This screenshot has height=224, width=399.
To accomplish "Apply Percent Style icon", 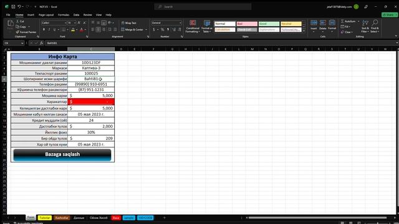I will coord(162,30).
